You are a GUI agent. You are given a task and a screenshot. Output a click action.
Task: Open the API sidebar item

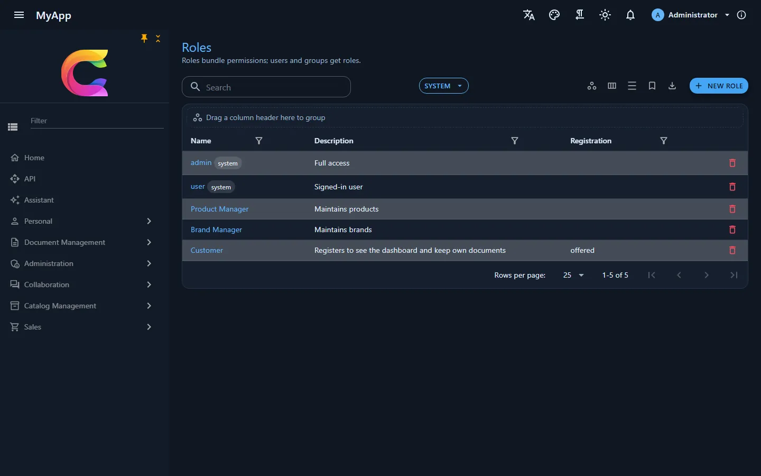[x=85, y=179]
